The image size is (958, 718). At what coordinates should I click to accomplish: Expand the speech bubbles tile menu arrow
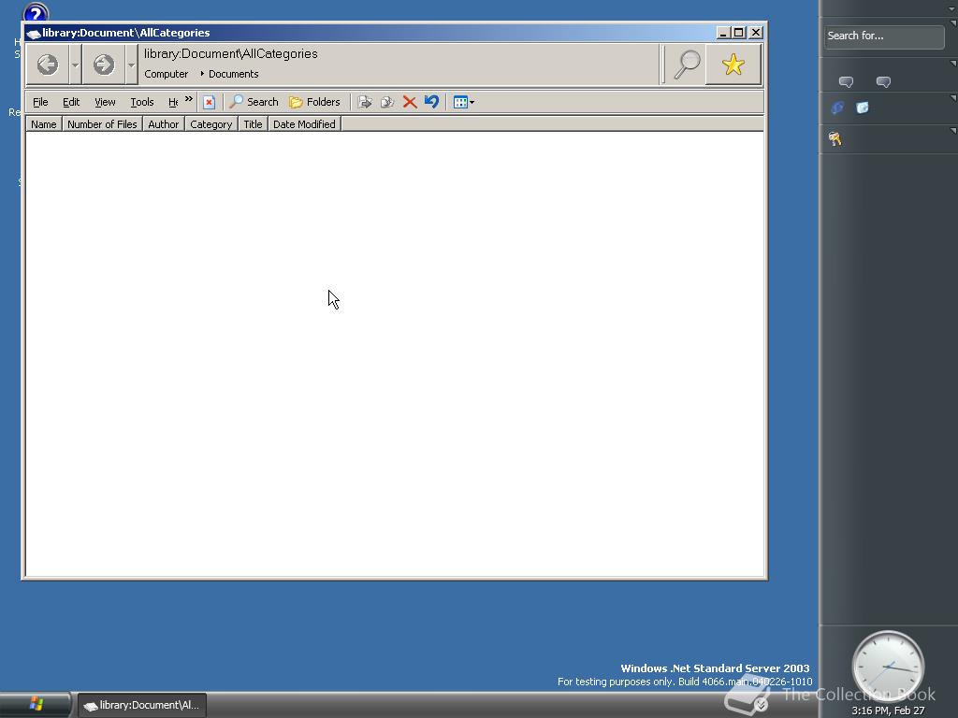pyautogui.click(x=953, y=64)
